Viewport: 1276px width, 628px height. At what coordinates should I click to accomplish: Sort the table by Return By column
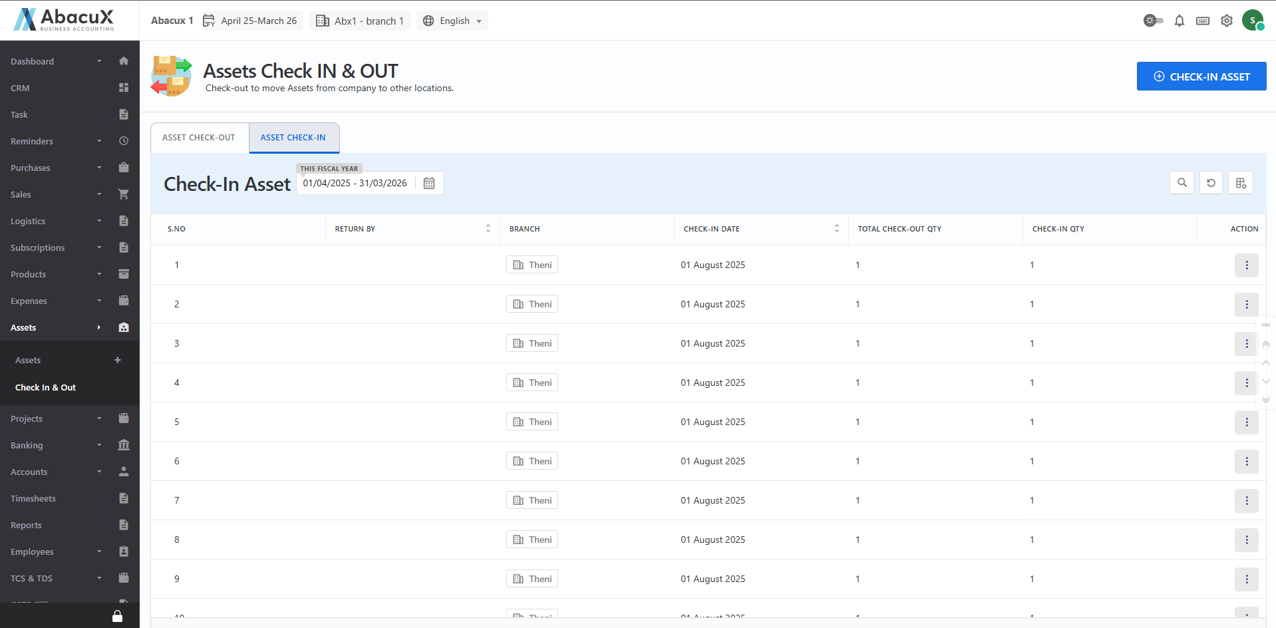(x=488, y=229)
